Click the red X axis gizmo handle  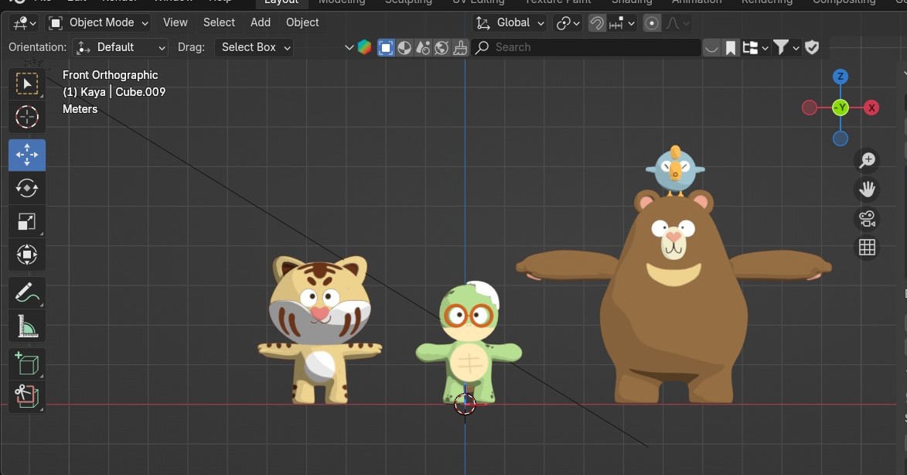tap(871, 108)
